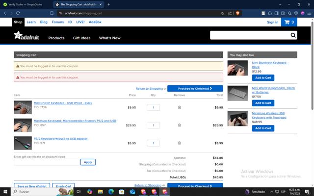Bookmark this page with the bookmark icon
The height and width of the screenshot is (196, 314).
[52, 13]
